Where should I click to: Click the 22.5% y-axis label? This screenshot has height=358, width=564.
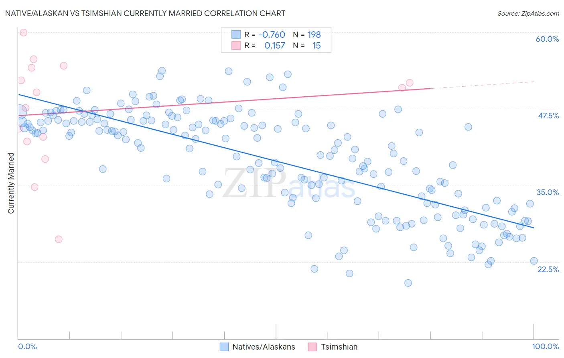click(x=548, y=269)
